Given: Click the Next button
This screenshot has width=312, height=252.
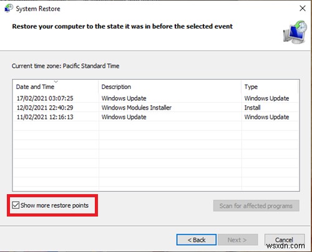Looking at the screenshot, I should pyautogui.click(x=238, y=240).
